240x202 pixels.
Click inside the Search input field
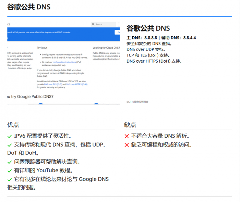[x=105, y=24]
